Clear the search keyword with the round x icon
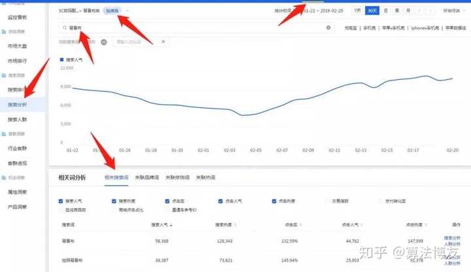471x272 pixels. (x=328, y=27)
